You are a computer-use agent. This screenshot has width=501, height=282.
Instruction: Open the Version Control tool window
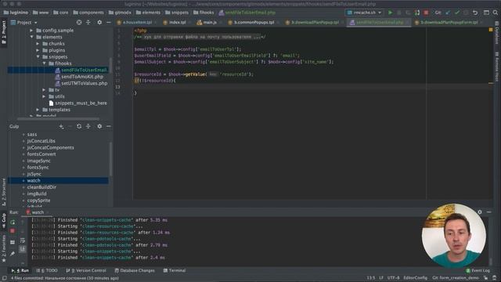coord(85,270)
